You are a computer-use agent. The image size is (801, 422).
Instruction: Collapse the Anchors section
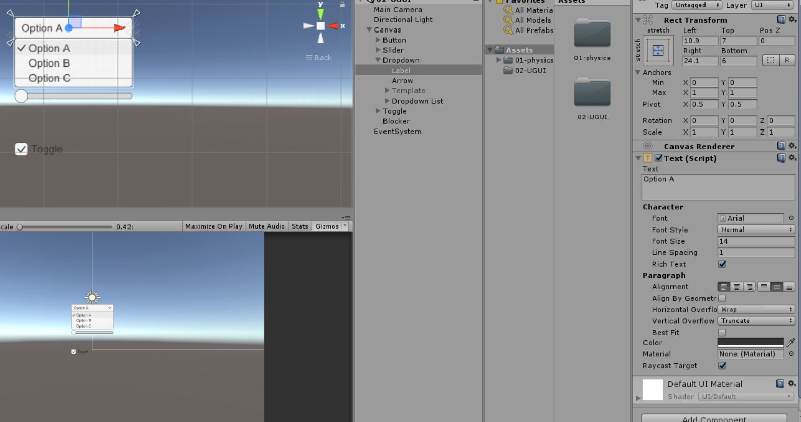(x=638, y=72)
